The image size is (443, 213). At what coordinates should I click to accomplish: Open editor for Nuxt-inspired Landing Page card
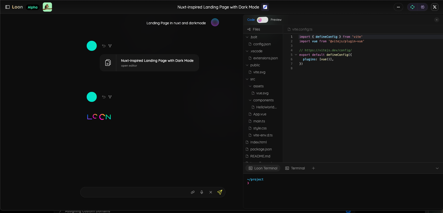[x=149, y=63]
